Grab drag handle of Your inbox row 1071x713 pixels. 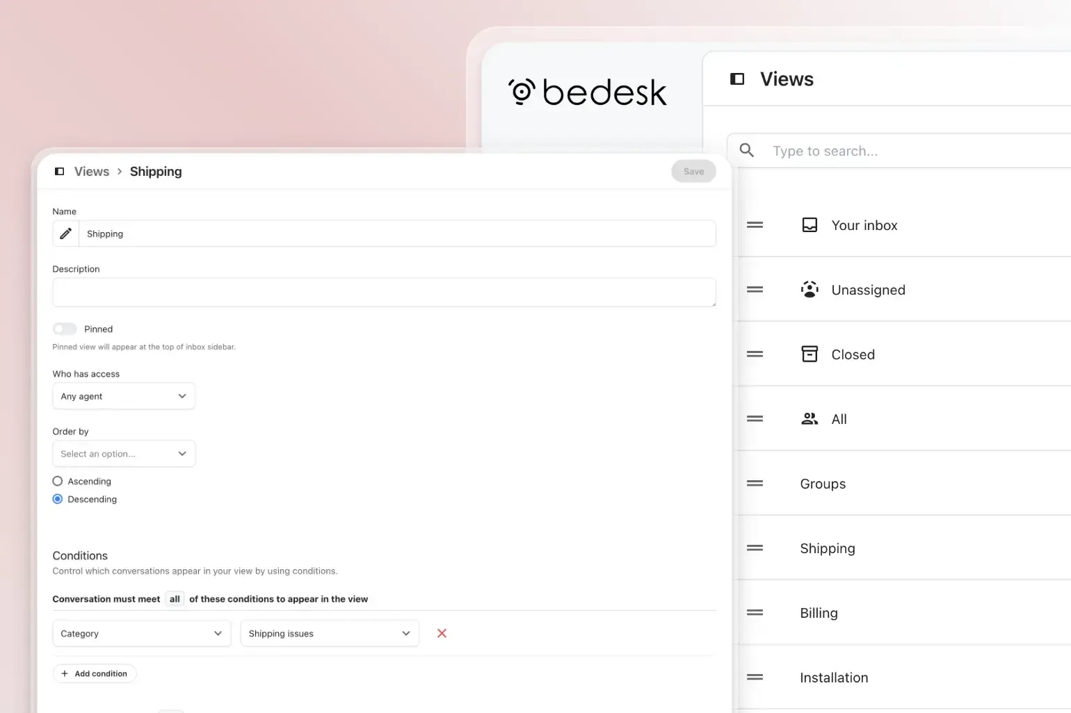coord(755,225)
